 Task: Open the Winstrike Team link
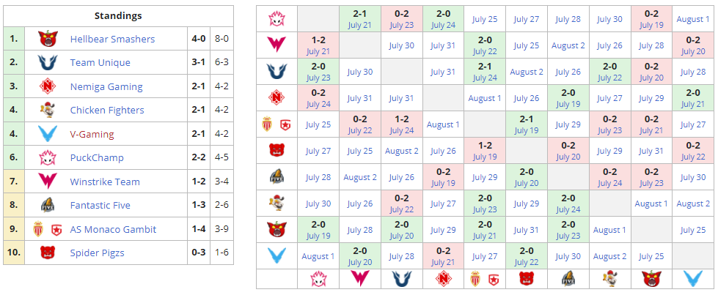(105, 182)
